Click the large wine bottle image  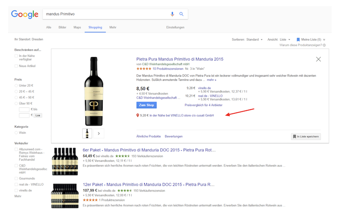pyautogui.click(x=94, y=91)
